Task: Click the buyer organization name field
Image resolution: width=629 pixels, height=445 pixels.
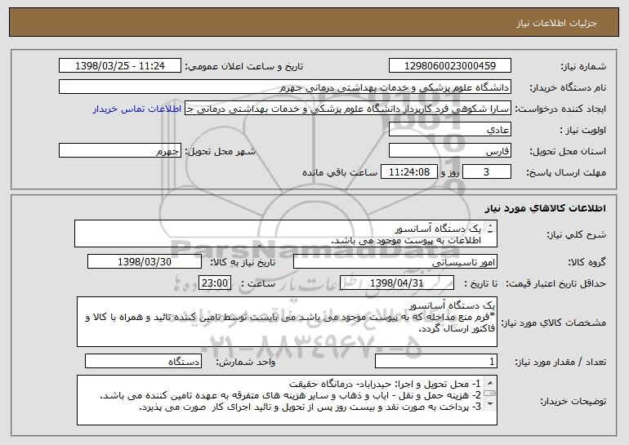Action: coord(285,87)
